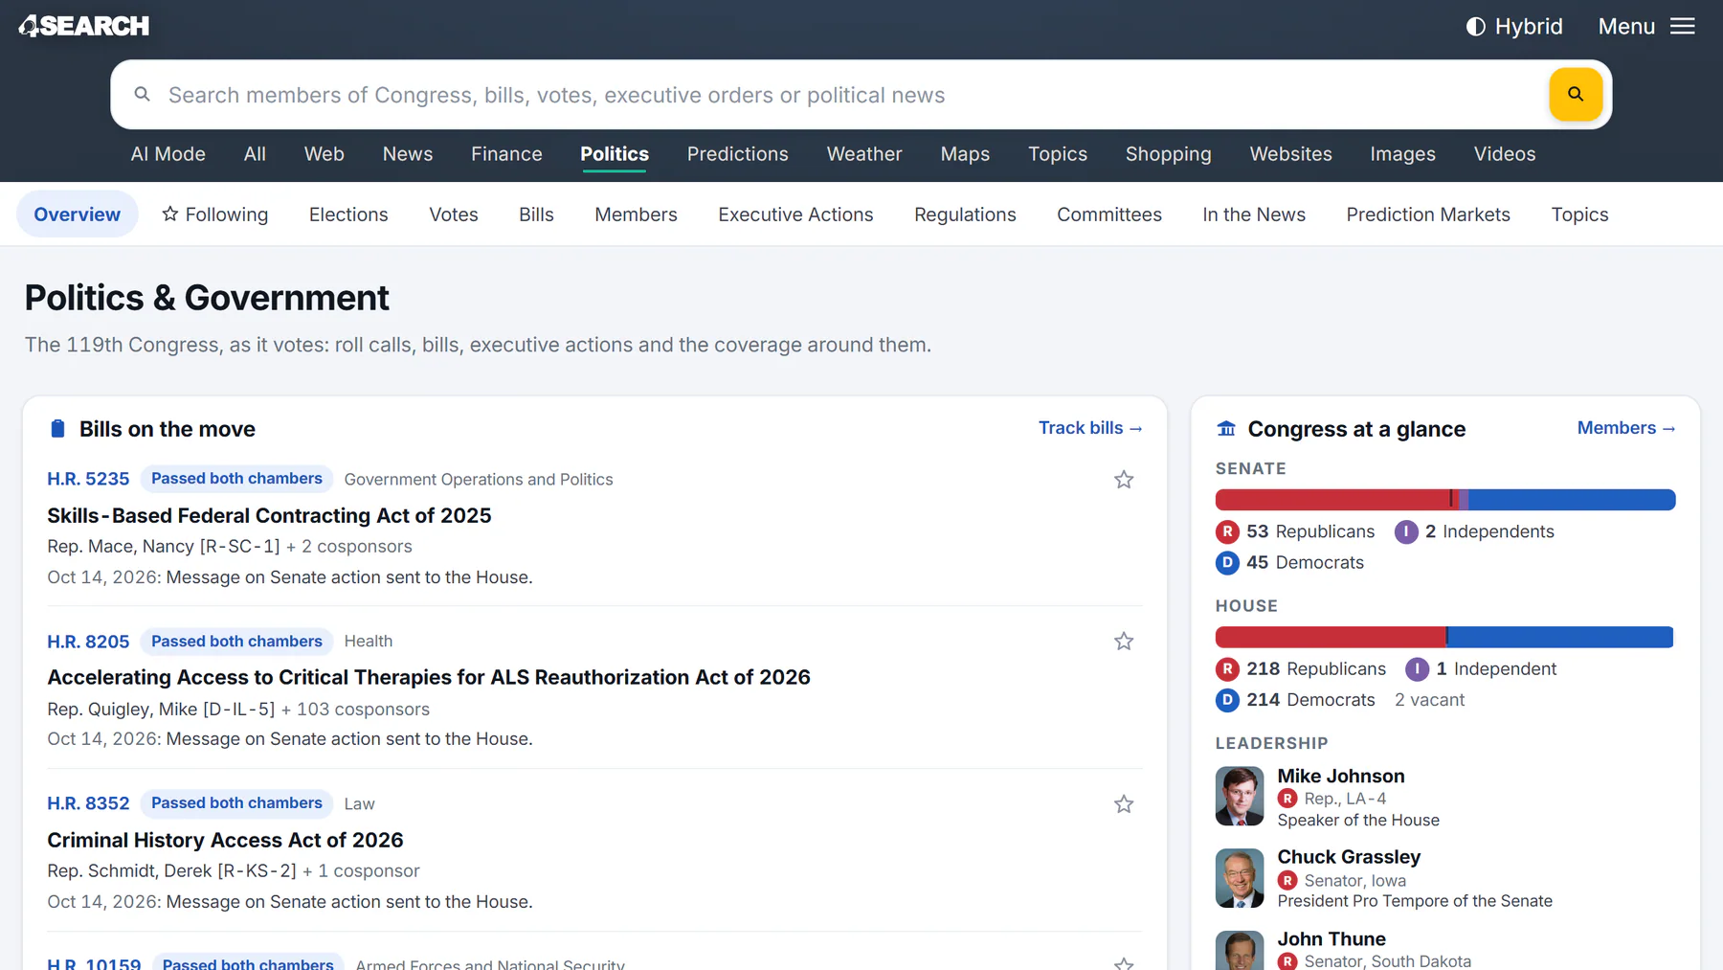Image resolution: width=1723 pixels, height=970 pixels.
Task: Click the yellow search submit button
Action: pyautogui.click(x=1575, y=94)
